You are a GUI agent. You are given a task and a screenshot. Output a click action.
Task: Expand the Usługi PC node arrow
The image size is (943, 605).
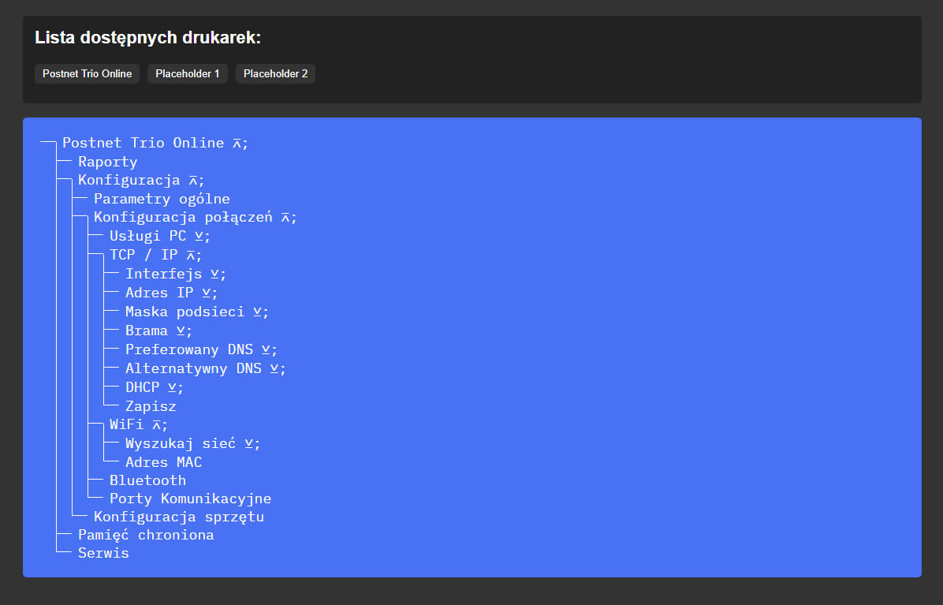point(199,237)
